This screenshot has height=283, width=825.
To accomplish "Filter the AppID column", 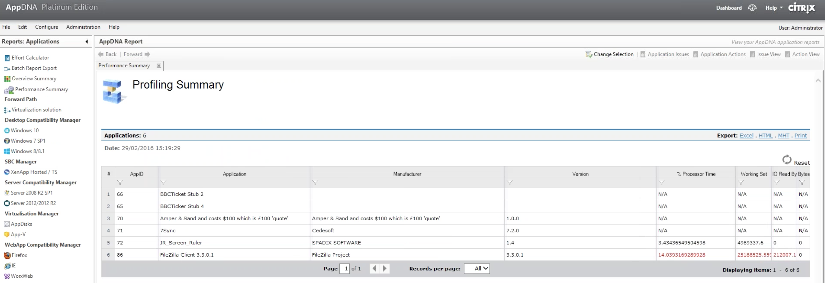I will click(120, 183).
